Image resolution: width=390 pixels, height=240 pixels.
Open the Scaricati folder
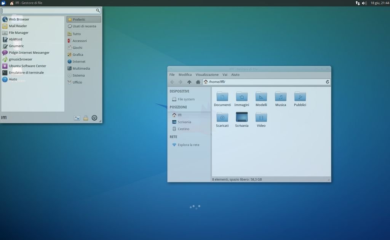[222, 117]
